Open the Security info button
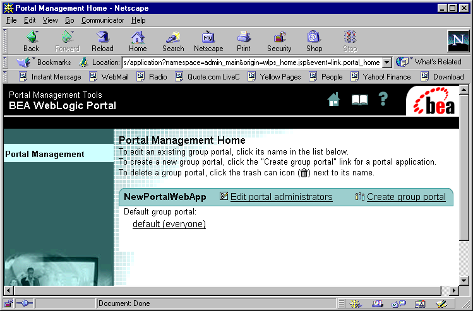Viewport: 473px width, 311px height. point(279,42)
